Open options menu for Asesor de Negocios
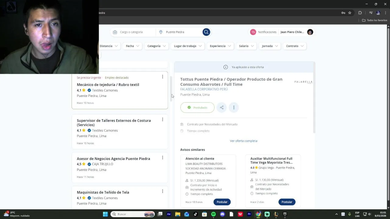The height and width of the screenshot is (219, 390). click(x=162, y=158)
